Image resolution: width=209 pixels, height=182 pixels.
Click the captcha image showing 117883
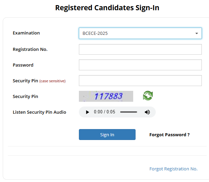click(x=106, y=96)
